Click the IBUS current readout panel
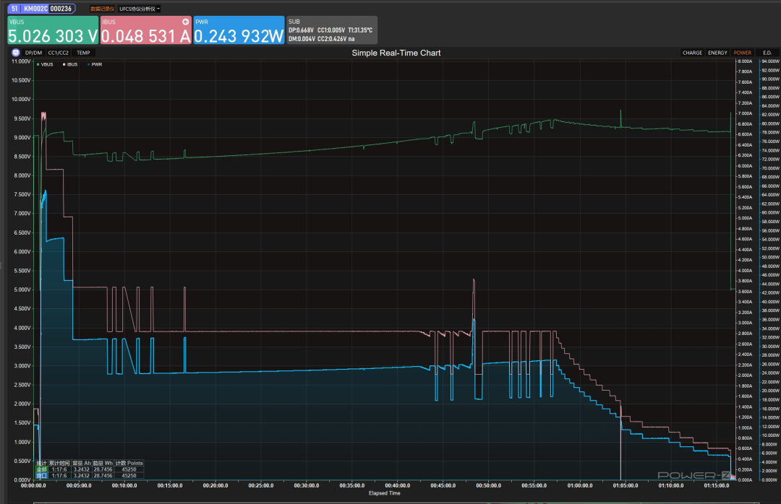The image size is (781, 504). pos(146,30)
